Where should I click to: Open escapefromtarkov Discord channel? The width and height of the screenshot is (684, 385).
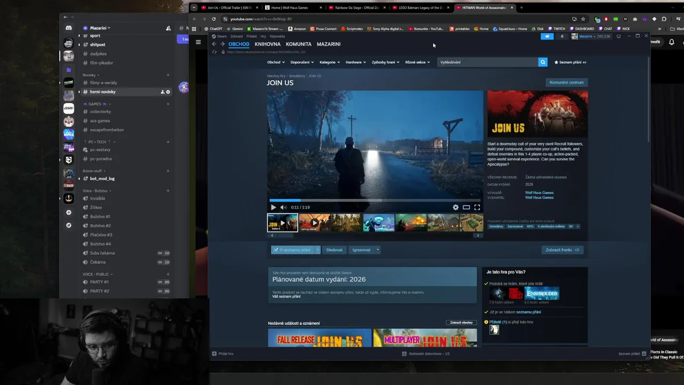click(x=107, y=130)
